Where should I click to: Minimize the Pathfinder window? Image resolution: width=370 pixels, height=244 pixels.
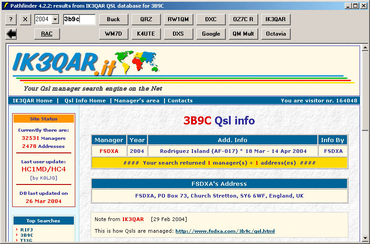(x=348, y=6)
